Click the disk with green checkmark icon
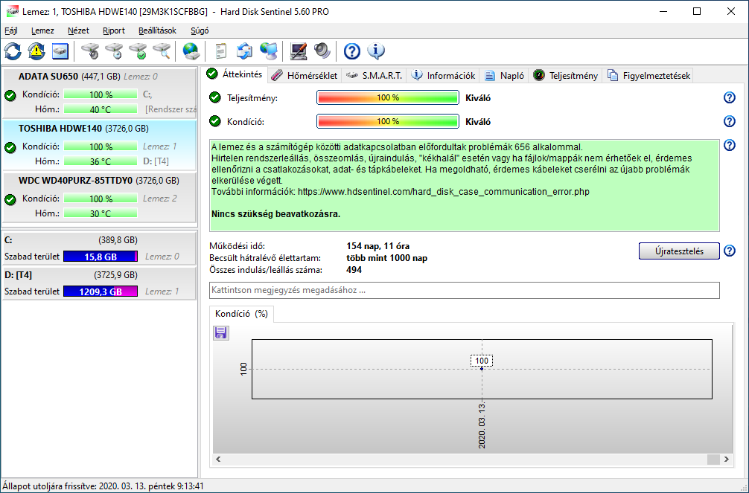Screen dimensions: 749x493 click(138, 51)
